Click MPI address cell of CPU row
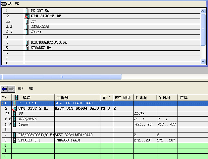208x159 pixels. point(123,108)
